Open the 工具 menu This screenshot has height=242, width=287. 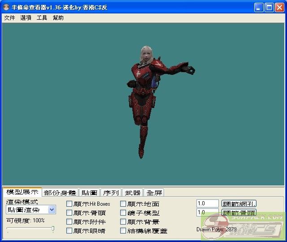point(42,18)
